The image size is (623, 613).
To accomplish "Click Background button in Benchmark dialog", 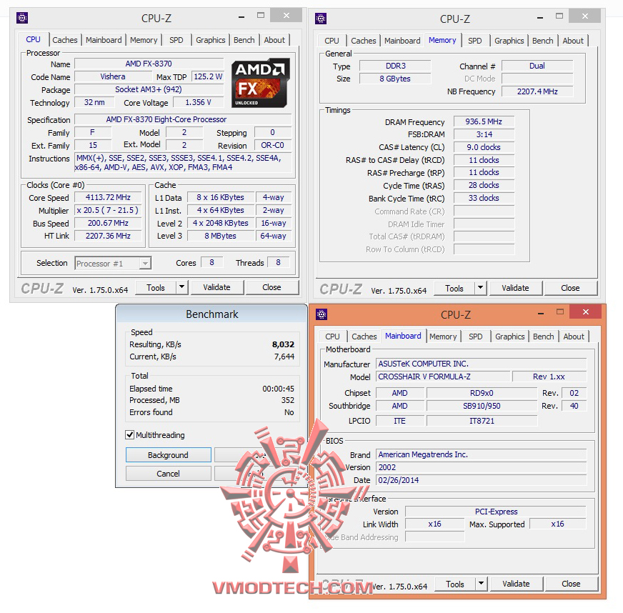I will click(x=169, y=455).
